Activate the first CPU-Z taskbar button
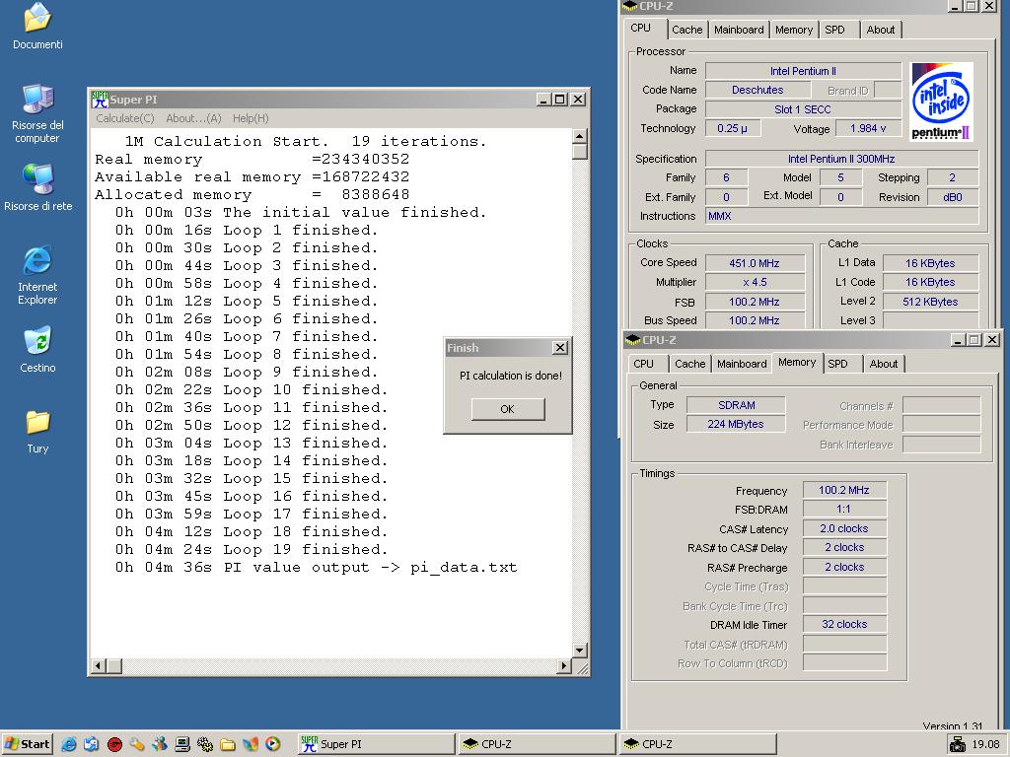1010x757 pixels. [538, 744]
